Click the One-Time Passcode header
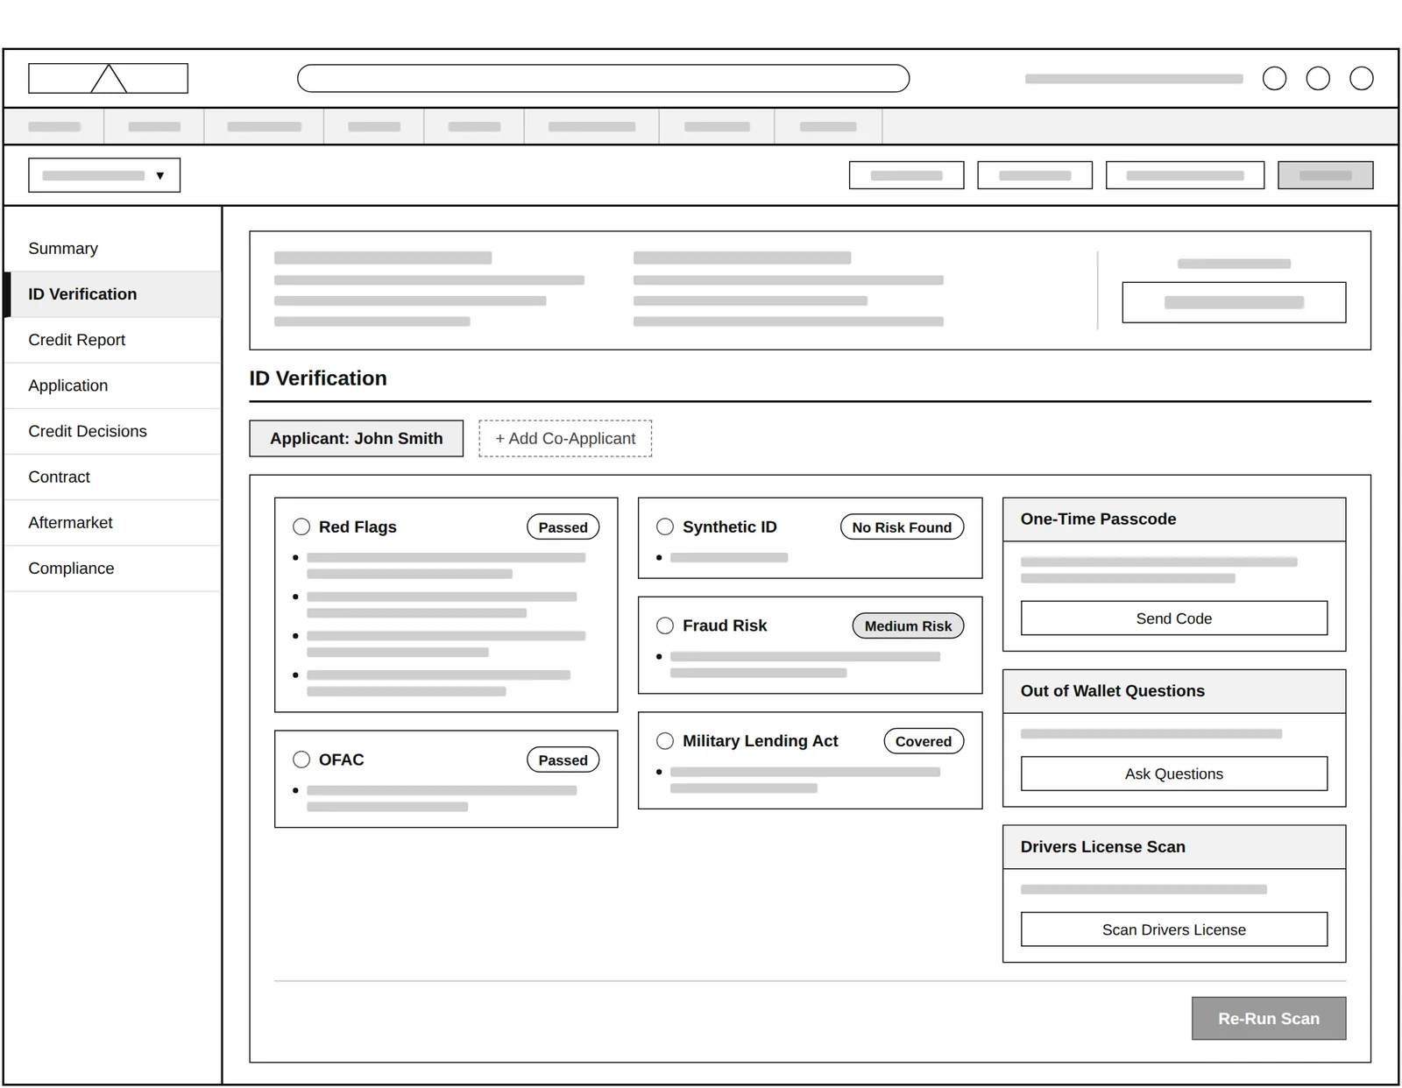 point(1174,519)
